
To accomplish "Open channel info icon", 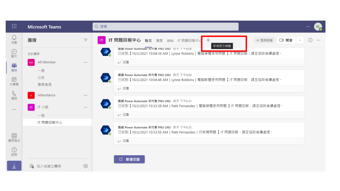I will point(310,40).
